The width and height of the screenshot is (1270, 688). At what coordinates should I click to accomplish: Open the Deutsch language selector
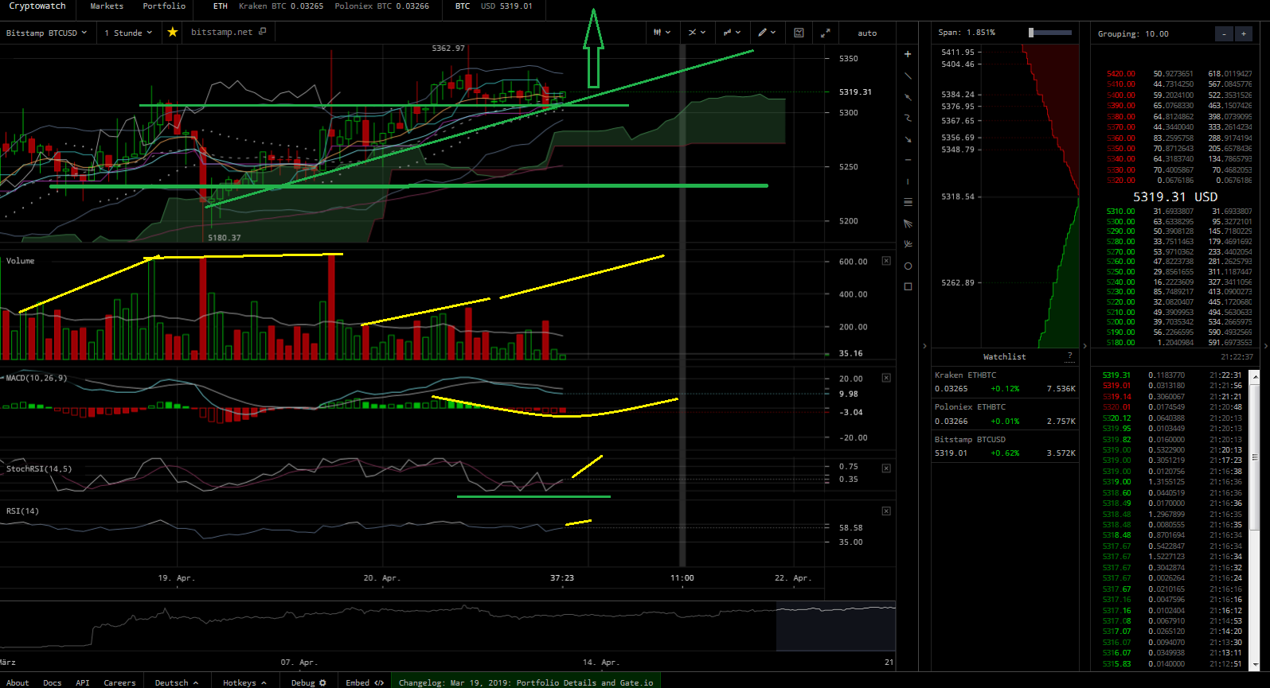(177, 682)
